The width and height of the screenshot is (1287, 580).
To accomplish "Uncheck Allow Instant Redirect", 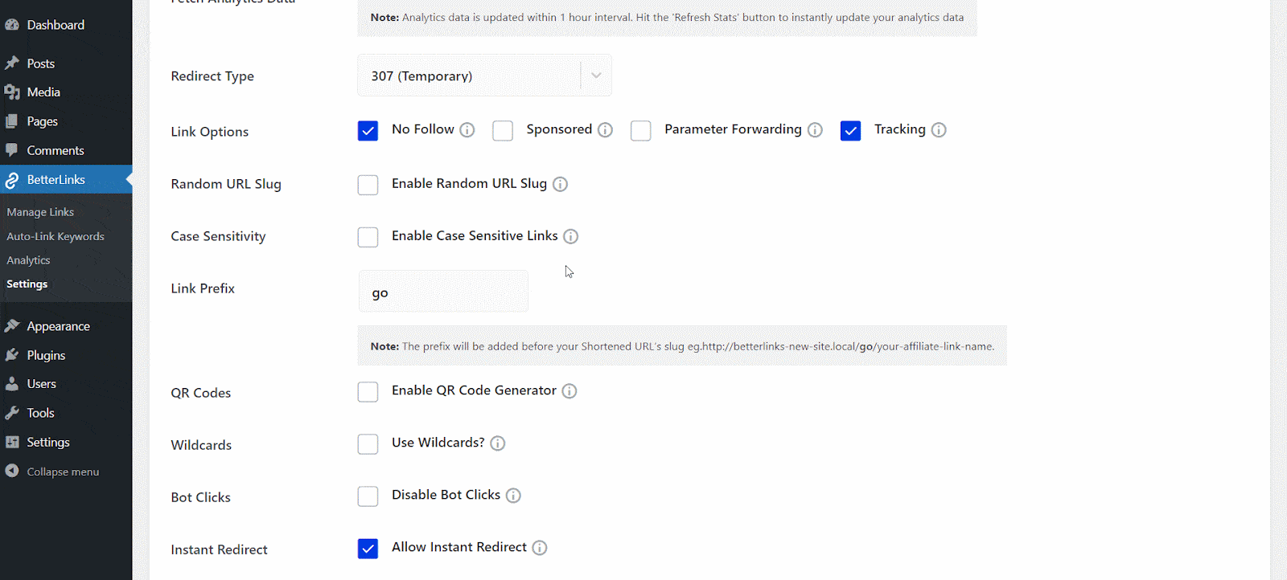I will click(368, 548).
